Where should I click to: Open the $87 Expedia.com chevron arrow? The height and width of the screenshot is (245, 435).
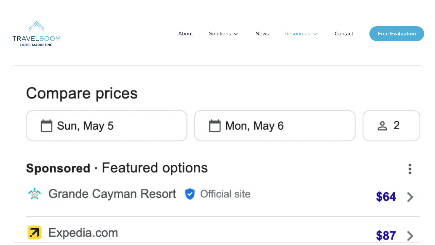410,235
